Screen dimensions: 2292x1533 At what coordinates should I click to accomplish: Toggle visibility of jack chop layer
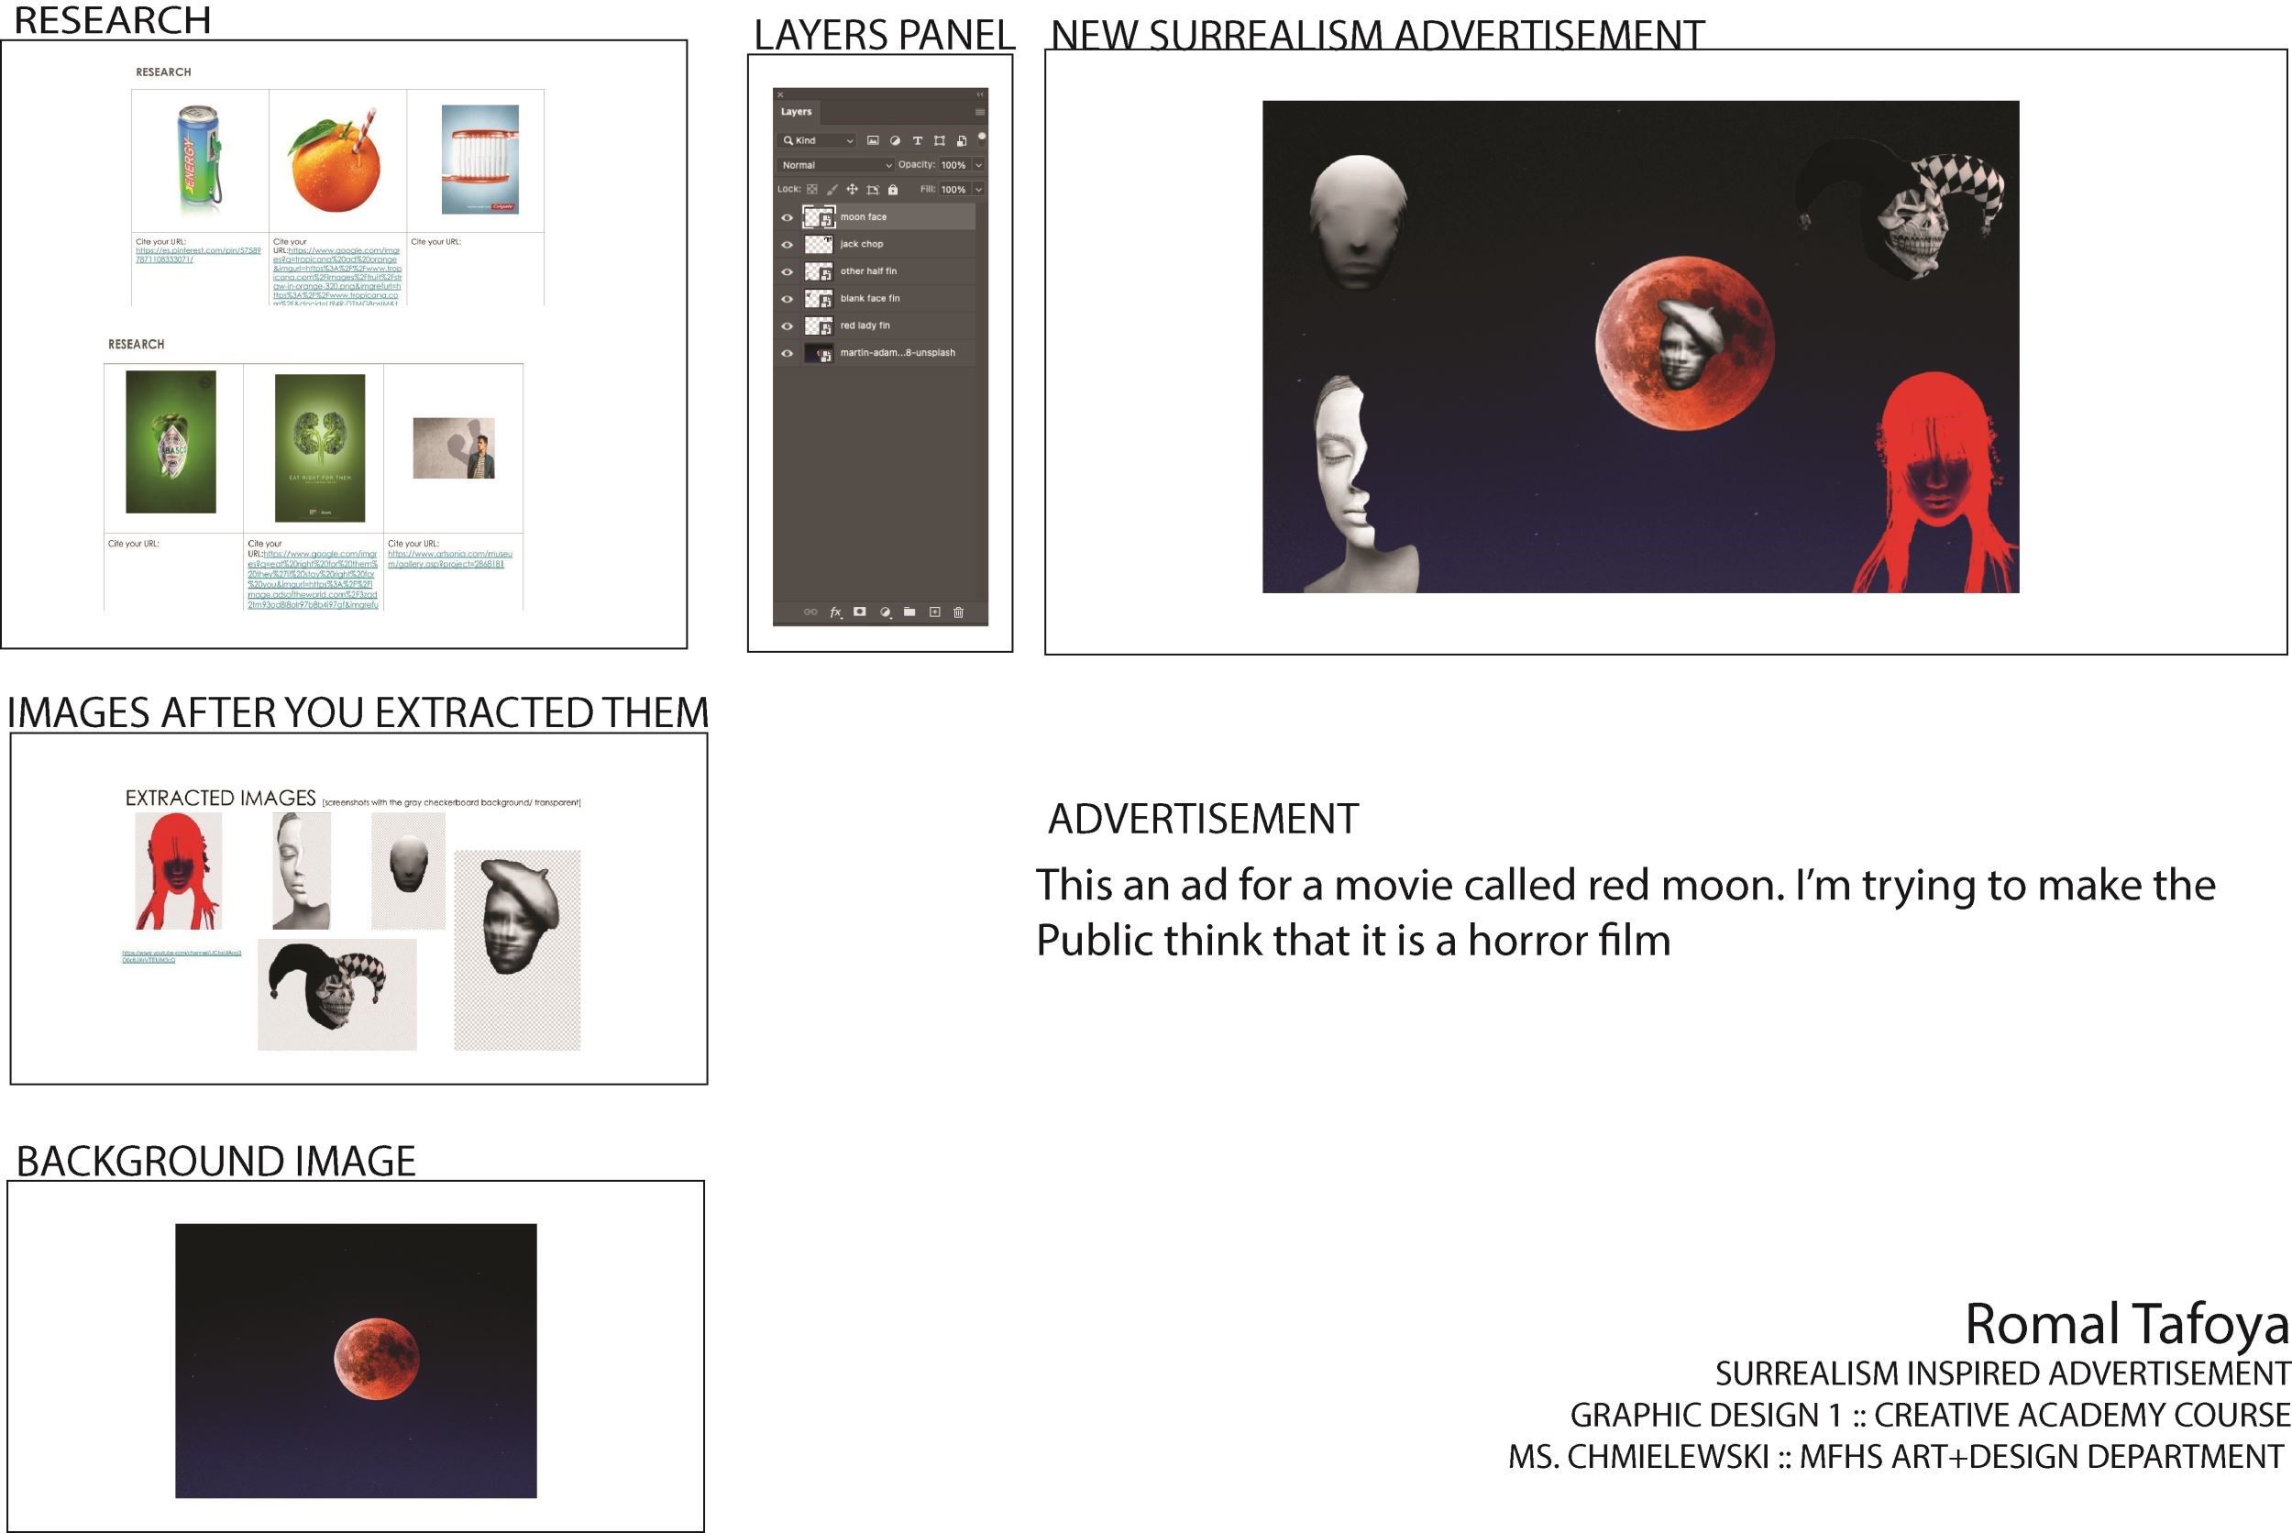click(787, 245)
